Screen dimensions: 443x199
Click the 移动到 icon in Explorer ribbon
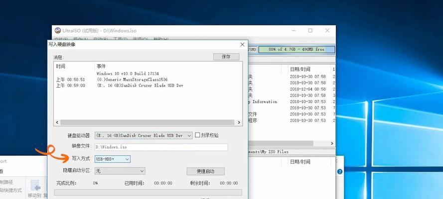pos(35,187)
